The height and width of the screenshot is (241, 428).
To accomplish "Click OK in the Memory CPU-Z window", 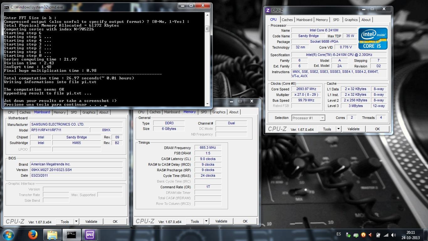I will pos(245,221).
